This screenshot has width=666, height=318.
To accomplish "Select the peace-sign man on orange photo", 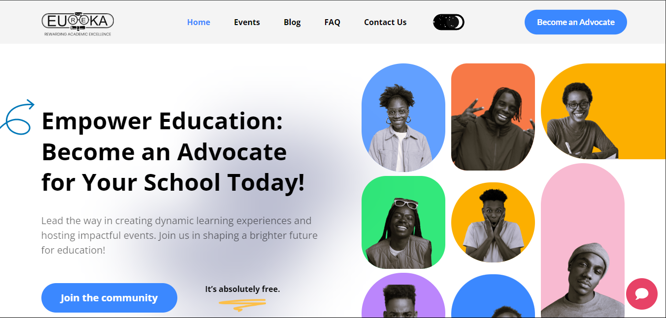I will pyautogui.click(x=493, y=117).
